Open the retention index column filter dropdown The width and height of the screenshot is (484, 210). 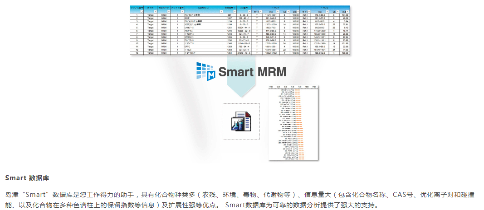click(235, 12)
